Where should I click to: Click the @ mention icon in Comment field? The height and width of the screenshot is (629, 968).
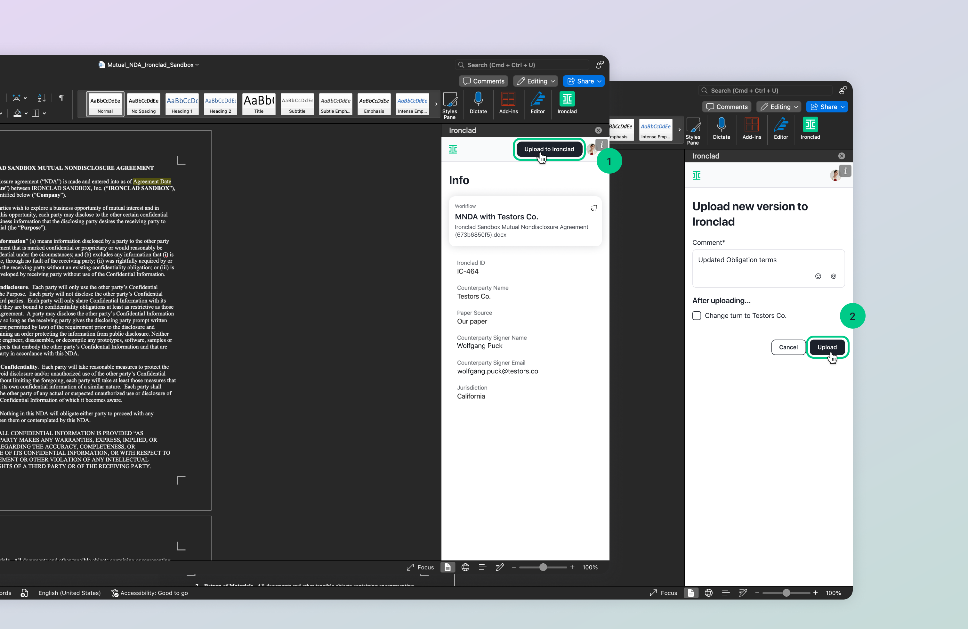click(833, 276)
